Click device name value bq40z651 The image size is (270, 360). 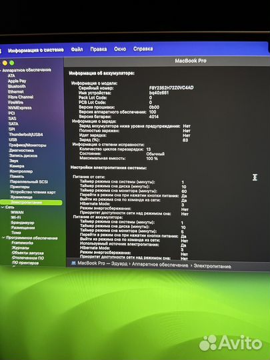click(159, 93)
